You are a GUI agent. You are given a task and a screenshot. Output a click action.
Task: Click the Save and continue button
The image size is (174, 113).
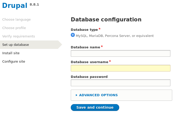[95, 107]
